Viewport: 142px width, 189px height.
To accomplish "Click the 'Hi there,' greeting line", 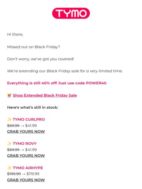I will (x=15, y=35).
